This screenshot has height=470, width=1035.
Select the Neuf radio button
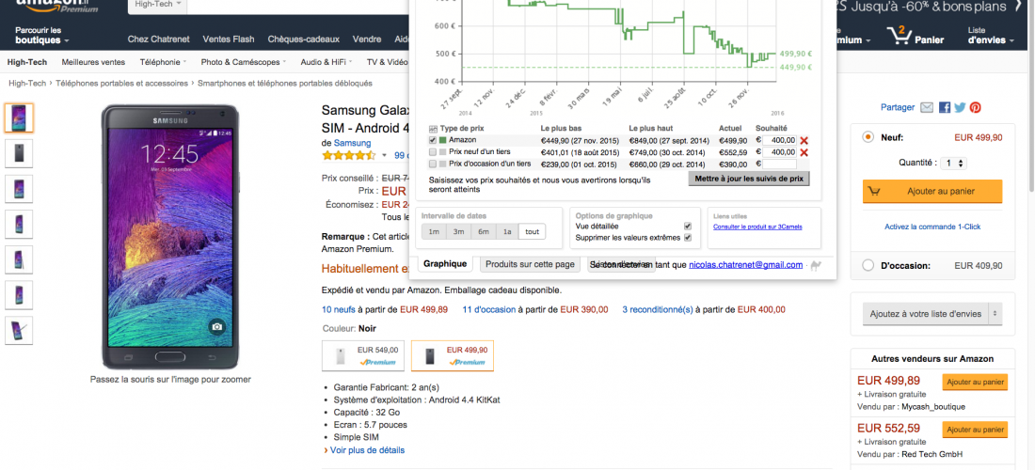[x=868, y=137]
